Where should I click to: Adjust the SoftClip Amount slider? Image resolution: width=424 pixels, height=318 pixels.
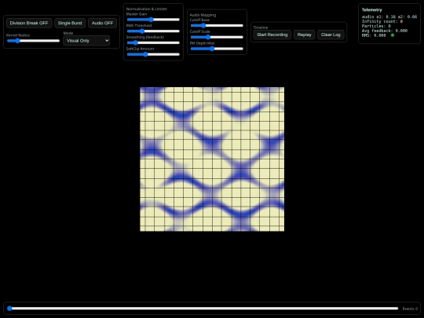click(153, 54)
